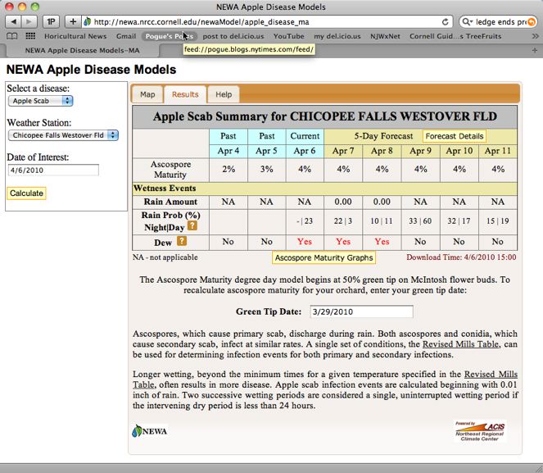Open the Gmail bookmark
The width and height of the screenshot is (543, 473).
tap(126, 36)
